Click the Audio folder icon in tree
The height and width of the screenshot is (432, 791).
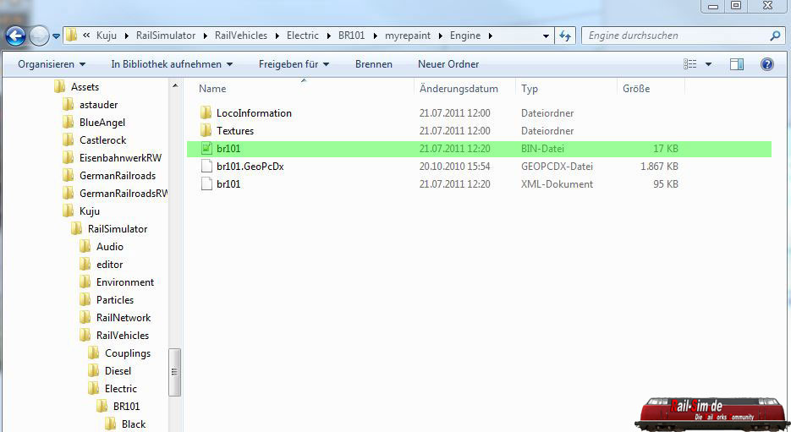pyautogui.click(x=85, y=247)
